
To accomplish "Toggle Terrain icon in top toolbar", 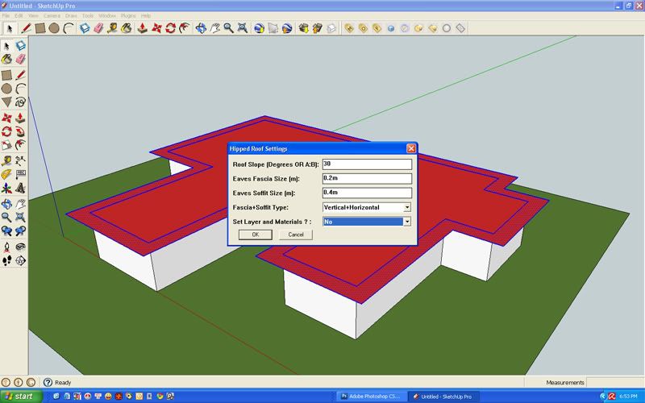I will (x=273, y=28).
